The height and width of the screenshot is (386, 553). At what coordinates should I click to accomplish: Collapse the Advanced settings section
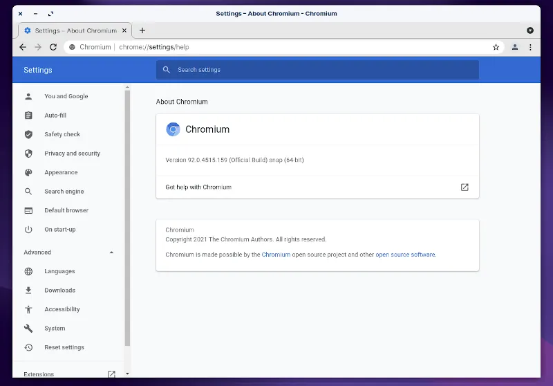[x=112, y=252]
